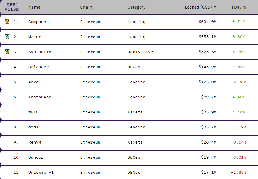Open the RenVM project entry

pos(35,142)
